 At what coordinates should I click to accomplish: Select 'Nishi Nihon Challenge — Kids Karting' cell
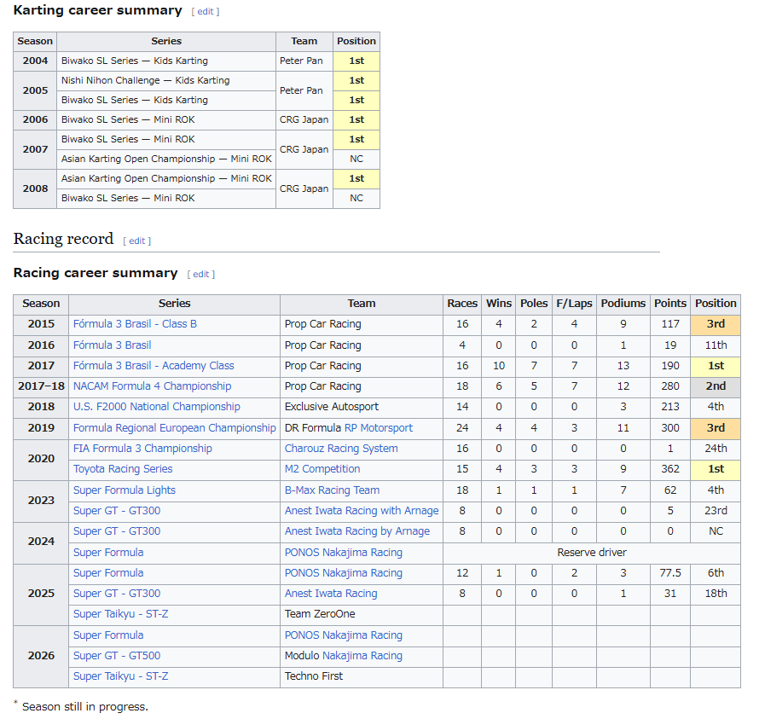pos(166,81)
